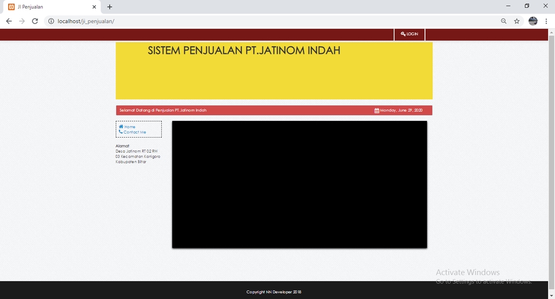Click the scrollbar down arrow
The width and height of the screenshot is (555, 299).
[x=552, y=296]
